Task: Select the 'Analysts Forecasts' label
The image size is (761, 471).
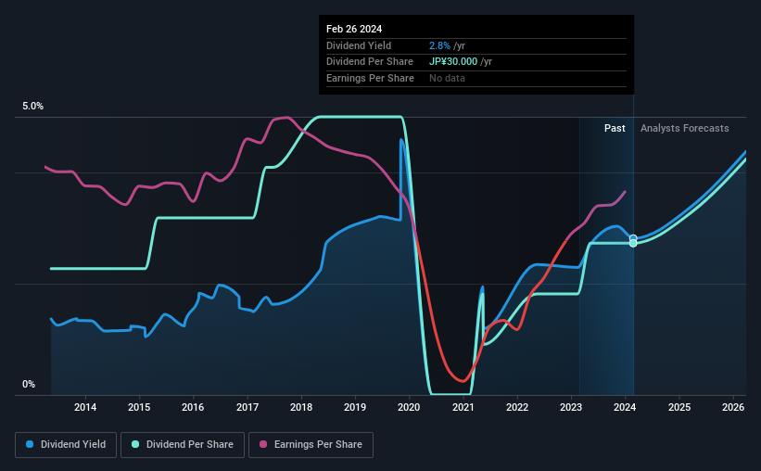Action: coord(684,128)
